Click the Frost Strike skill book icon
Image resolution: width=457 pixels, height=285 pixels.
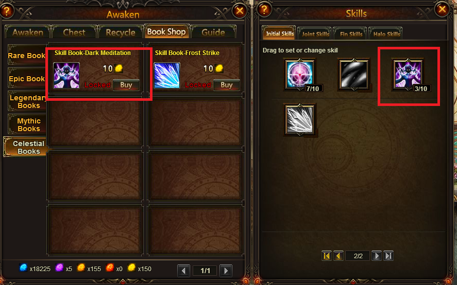pos(167,76)
